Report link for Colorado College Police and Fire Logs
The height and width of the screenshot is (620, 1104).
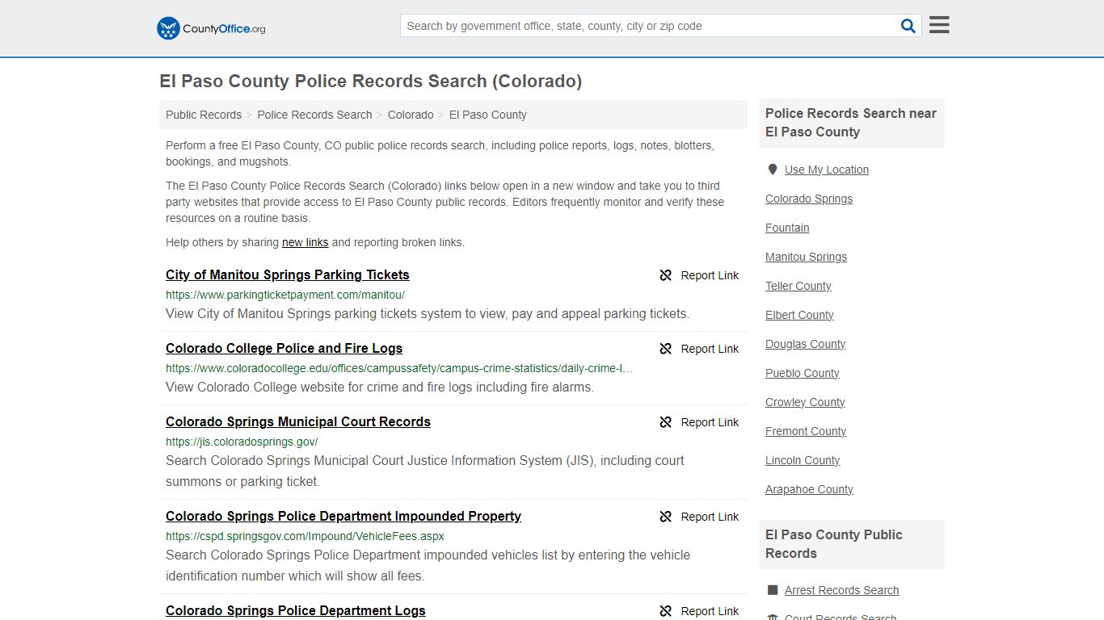coord(710,349)
